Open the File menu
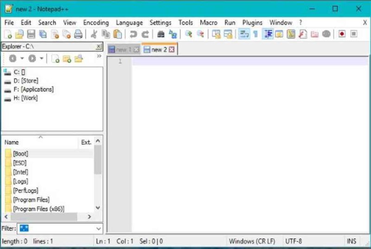Screen dimensions: 371x249 [9, 23]
